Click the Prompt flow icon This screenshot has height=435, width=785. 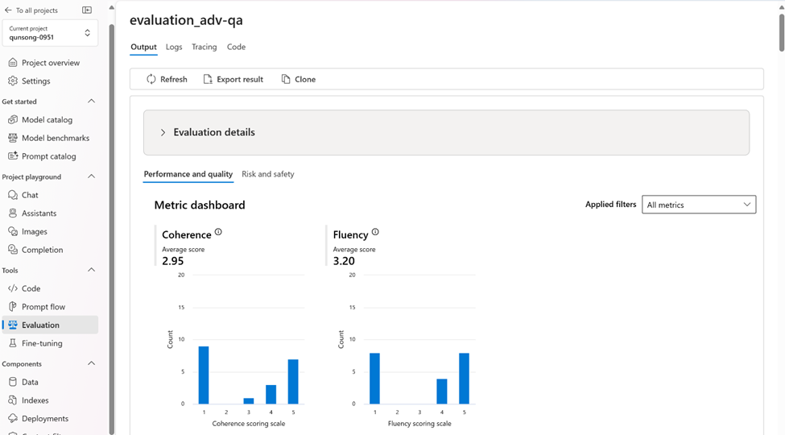coord(13,307)
